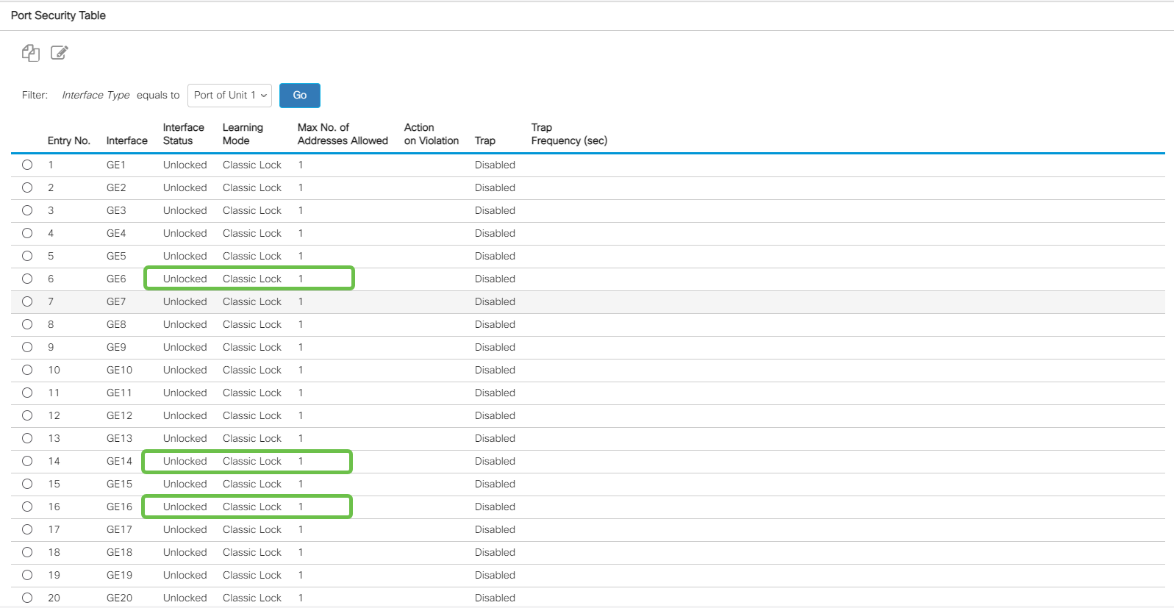The height and width of the screenshot is (608, 1174).
Task: Click the GE6 interface cell
Action: pos(116,279)
